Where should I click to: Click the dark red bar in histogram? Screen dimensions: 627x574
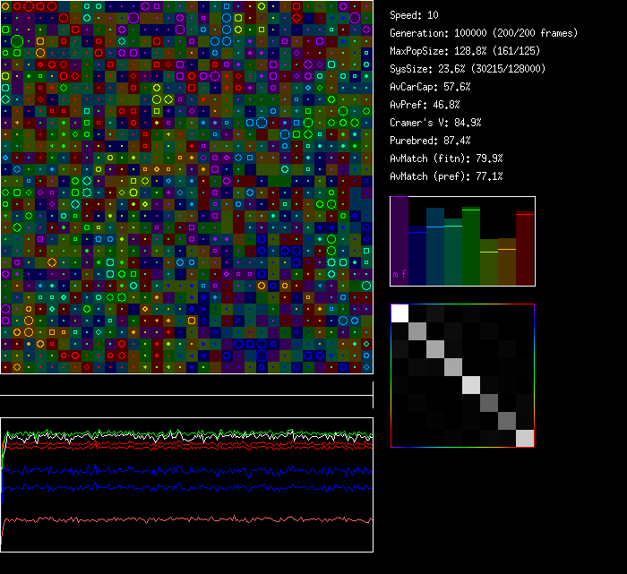point(525,249)
